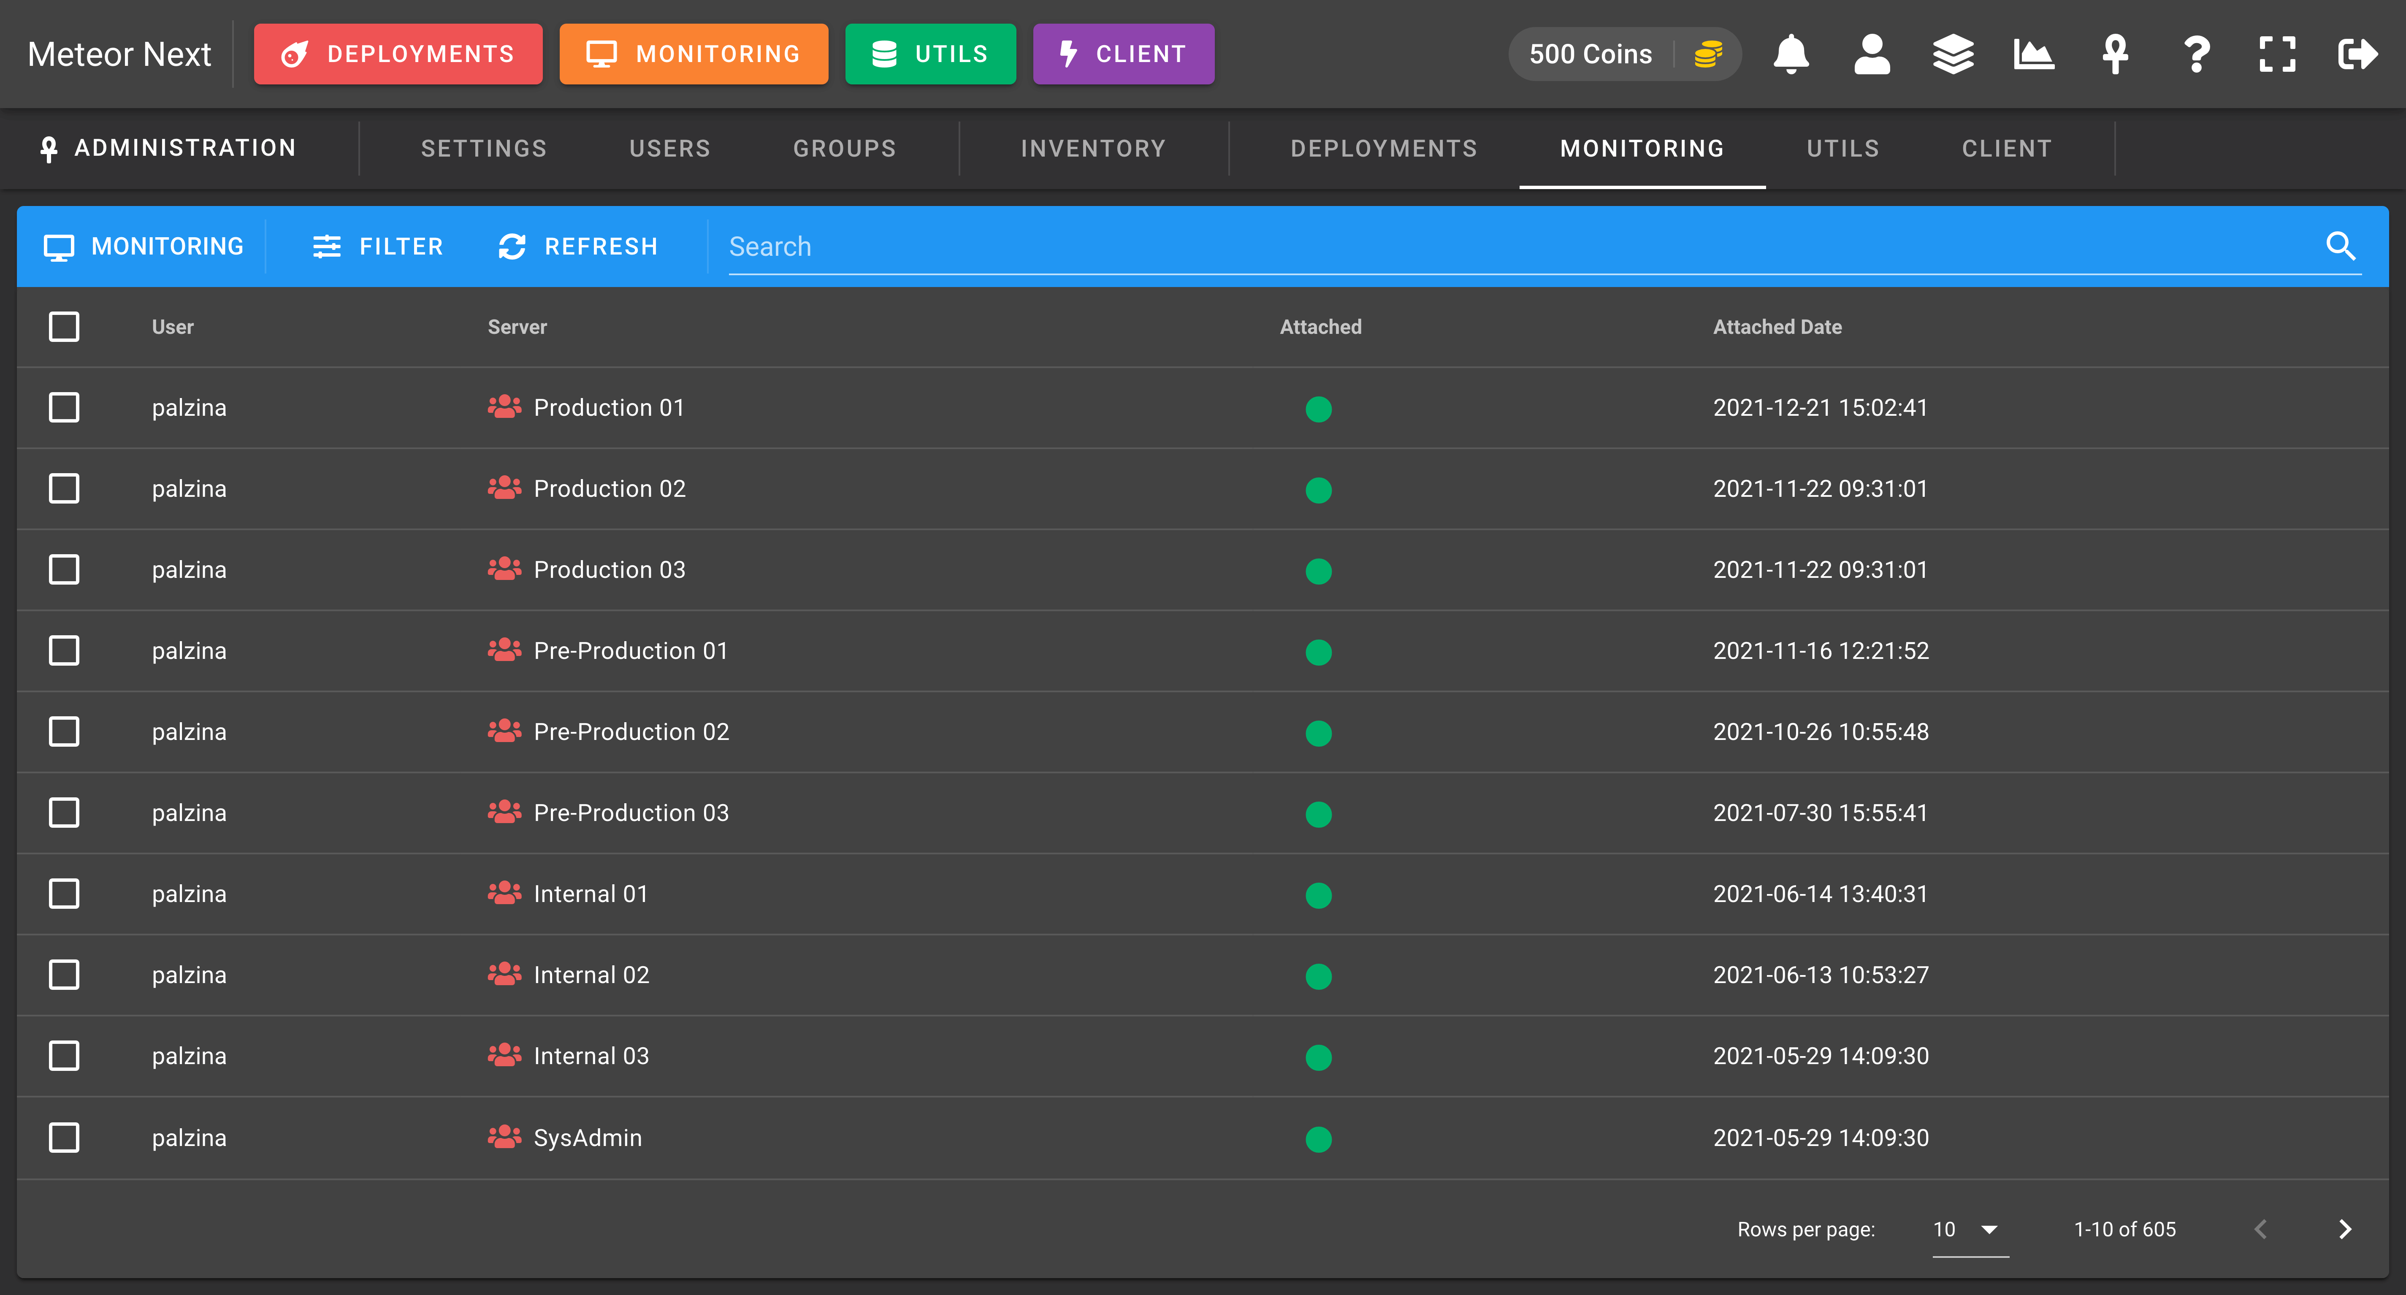Check the Production 03 row checkbox
Viewport: 2406px width, 1295px height.
(x=63, y=569)
